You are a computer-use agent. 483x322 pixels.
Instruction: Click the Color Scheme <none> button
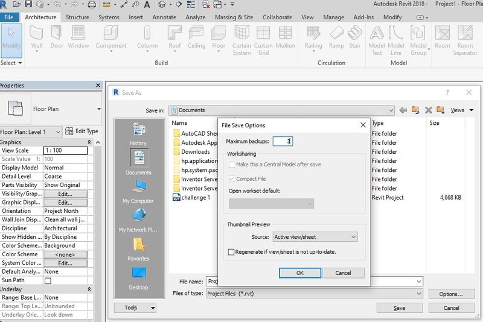coord(65,254)
